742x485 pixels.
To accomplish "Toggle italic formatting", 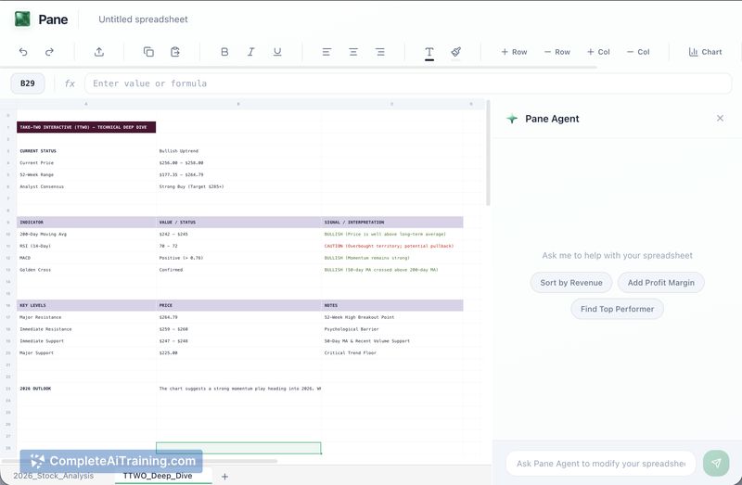I will (x=250, y=52).
